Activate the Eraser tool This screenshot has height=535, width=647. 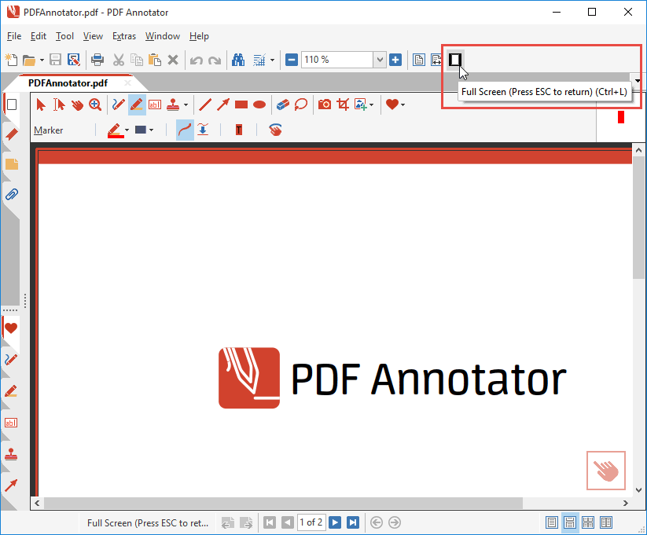coord(282,104)
